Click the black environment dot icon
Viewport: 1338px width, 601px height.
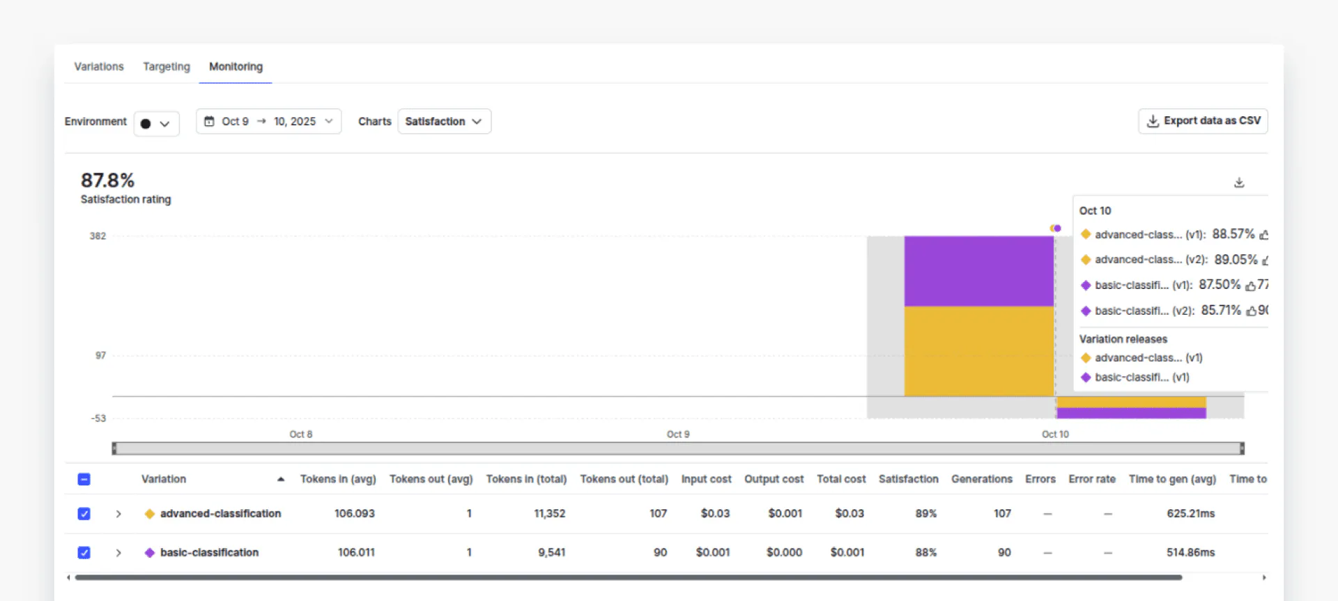click(146, 124)
